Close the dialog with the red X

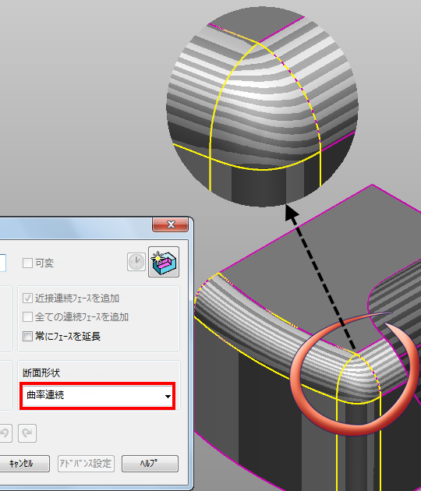[171, 224]
